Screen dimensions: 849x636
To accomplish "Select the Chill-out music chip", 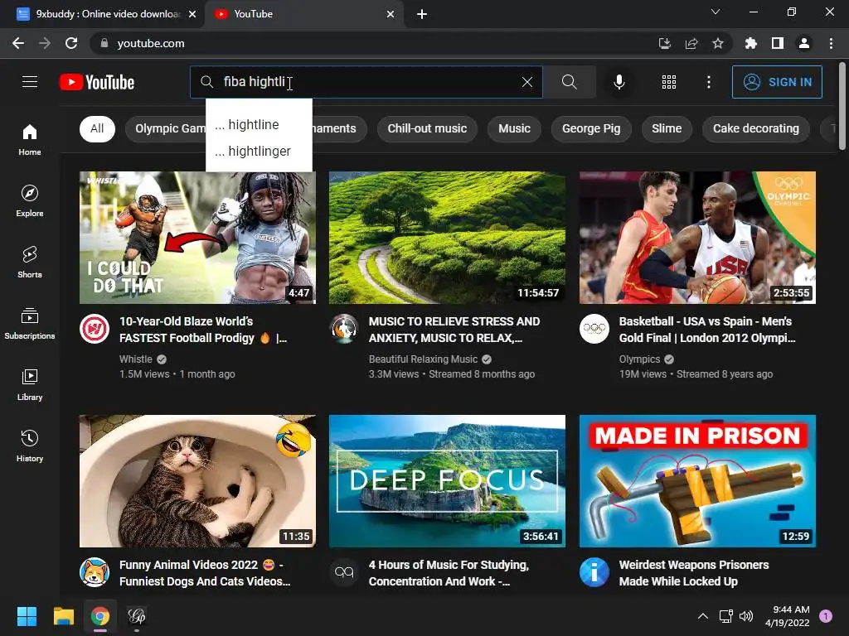I will point(427,128).
